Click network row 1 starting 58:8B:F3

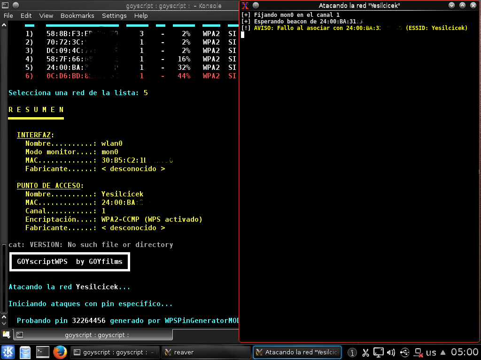tap(131, 34)
